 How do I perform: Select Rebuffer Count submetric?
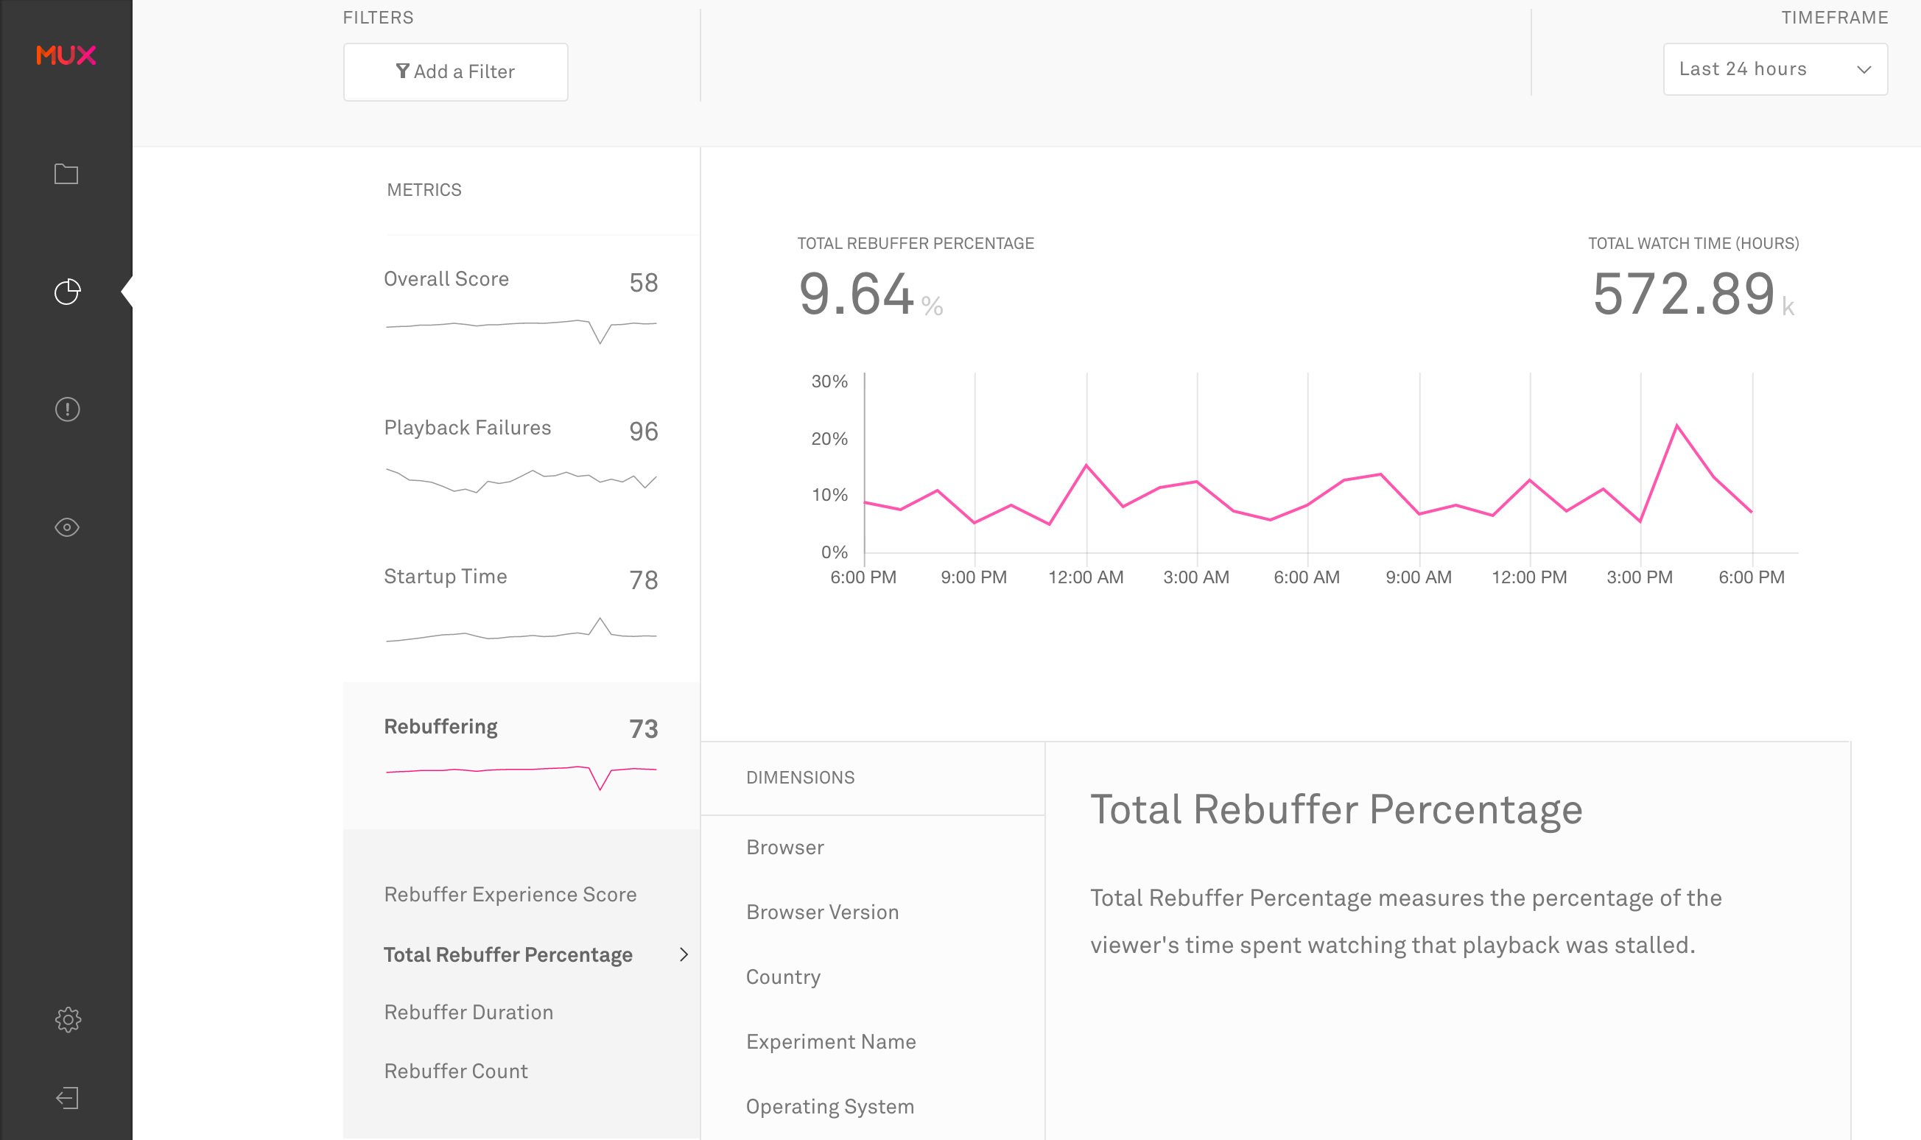[x=455, y=1071]
